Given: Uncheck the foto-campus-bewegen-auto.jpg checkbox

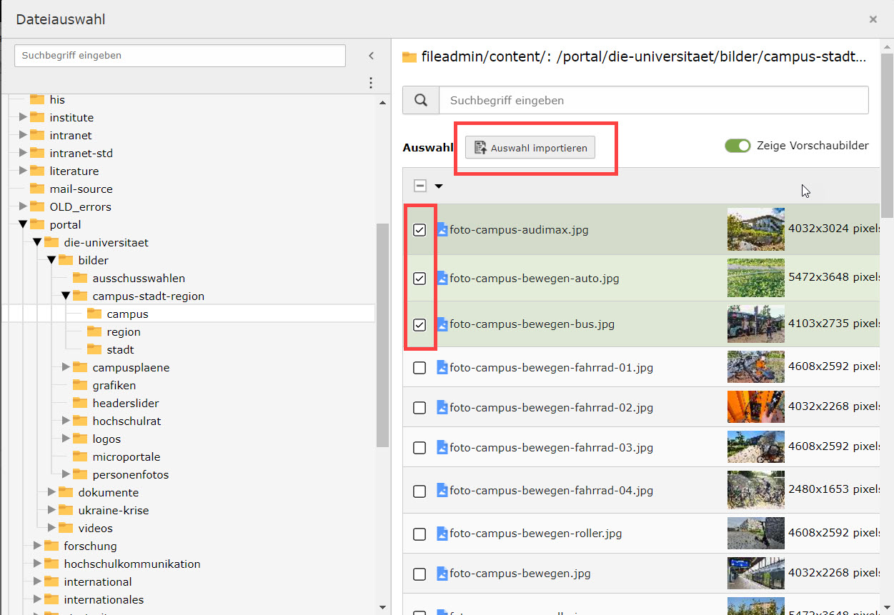Looking at the screenshot, I should 419,279.
